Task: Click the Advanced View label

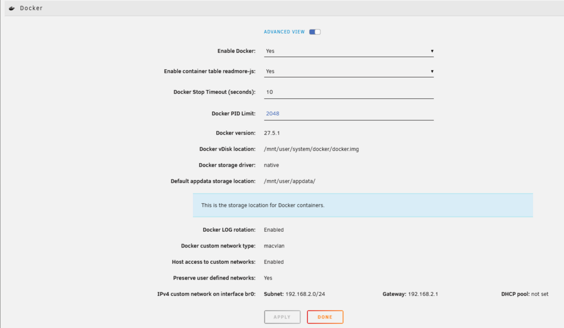Action: tap(284, 32)
